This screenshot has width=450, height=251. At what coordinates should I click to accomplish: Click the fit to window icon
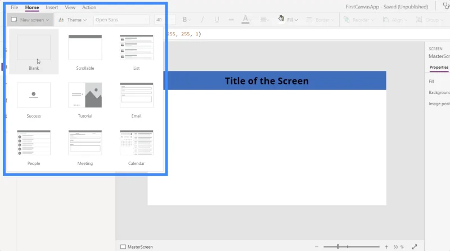click(x=415, y=246)
